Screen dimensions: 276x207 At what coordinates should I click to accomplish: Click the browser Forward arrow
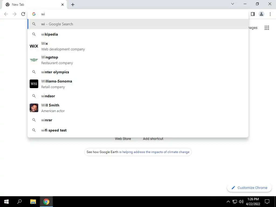(x=15, y=14)
